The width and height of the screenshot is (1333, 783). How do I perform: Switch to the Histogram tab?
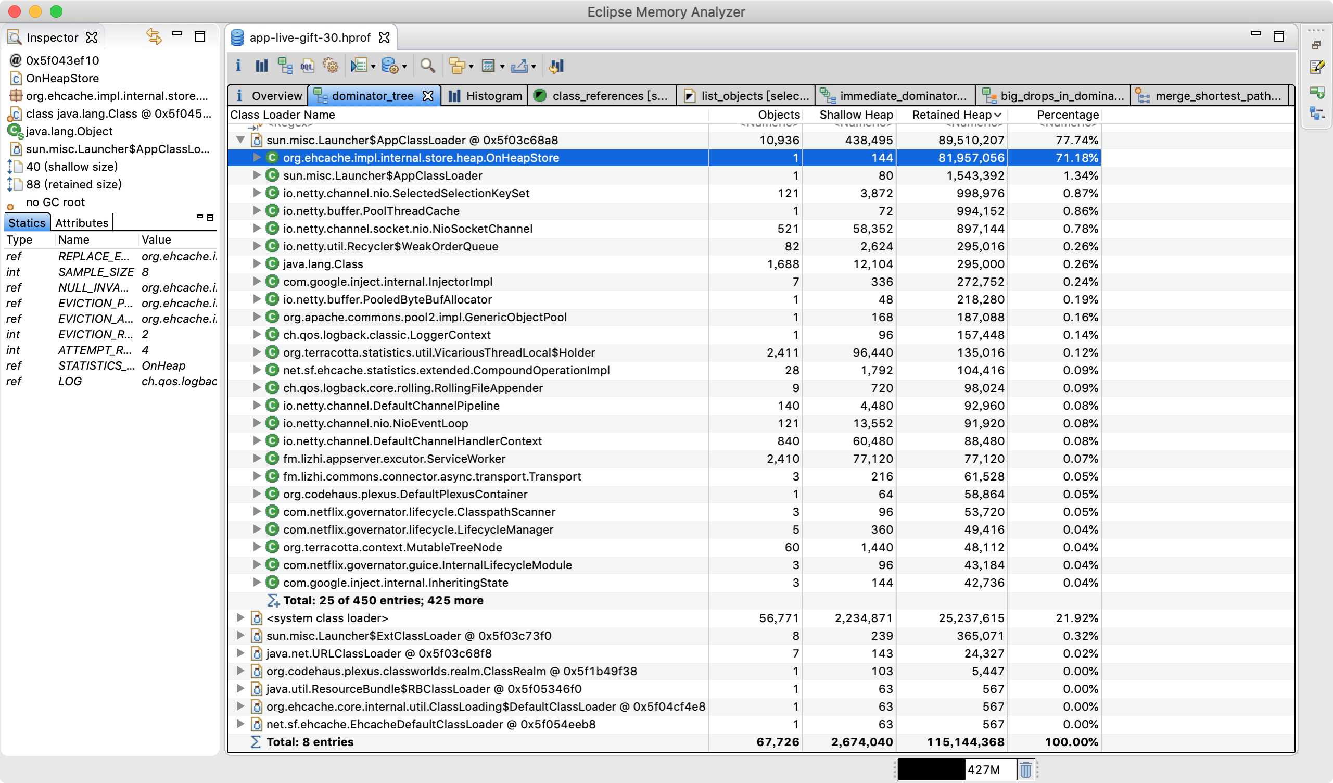click(485, 96)
